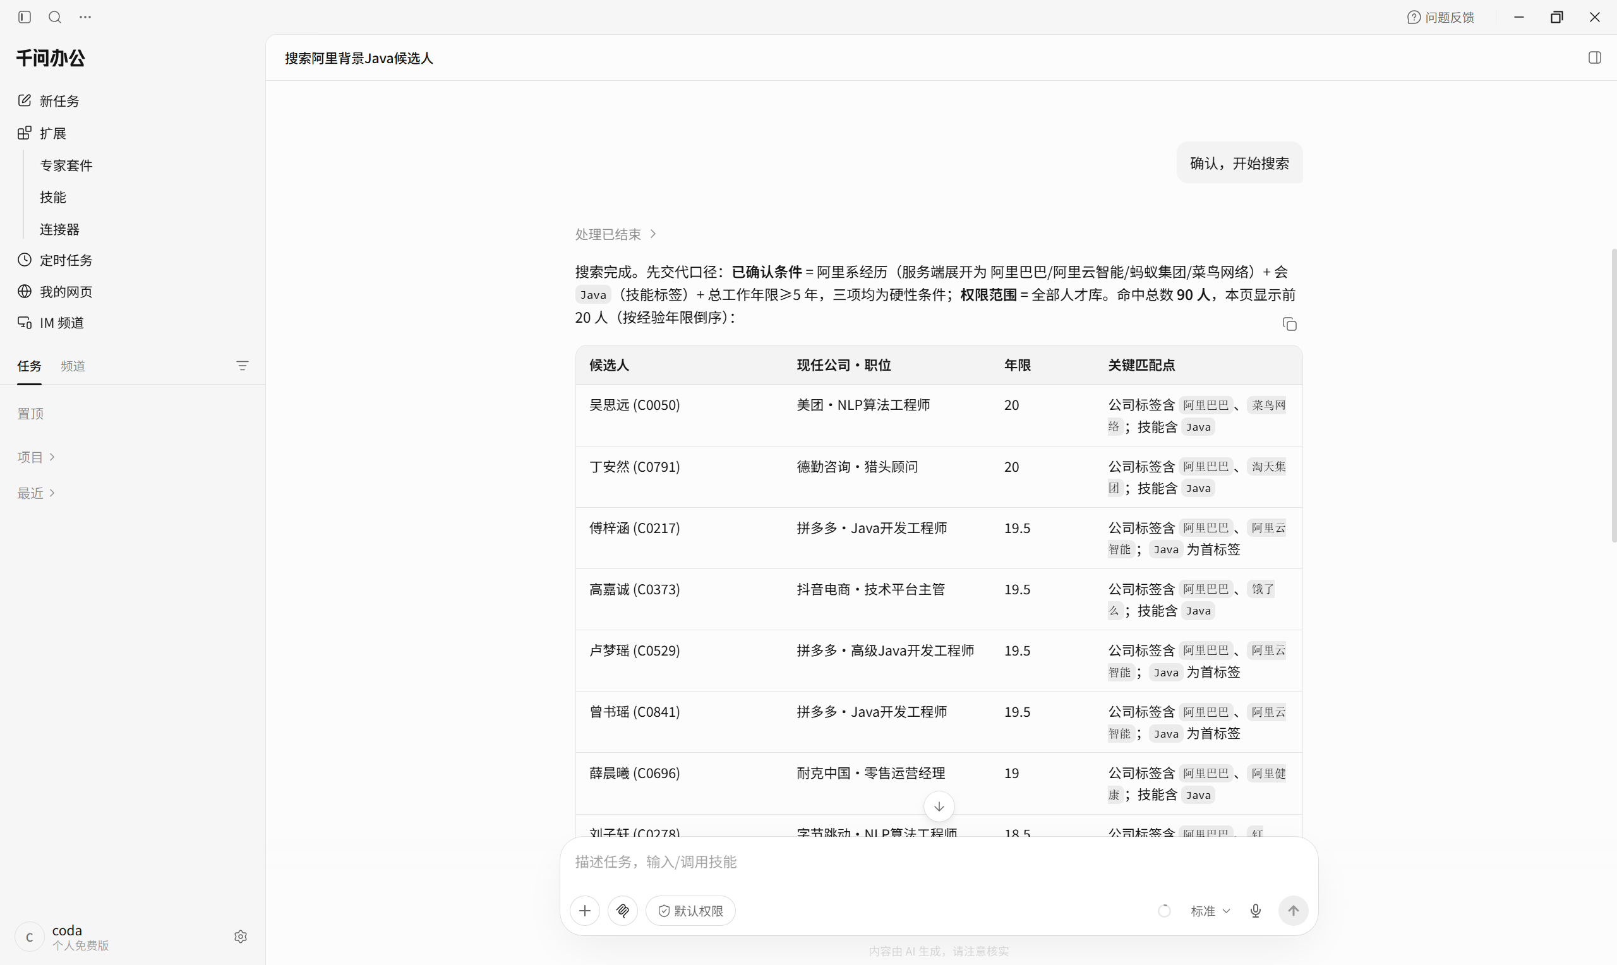The width and height of the screenshot is (1617, 965).
Task: Open 定时任务 in sidebar
Action: pos(54,260)
